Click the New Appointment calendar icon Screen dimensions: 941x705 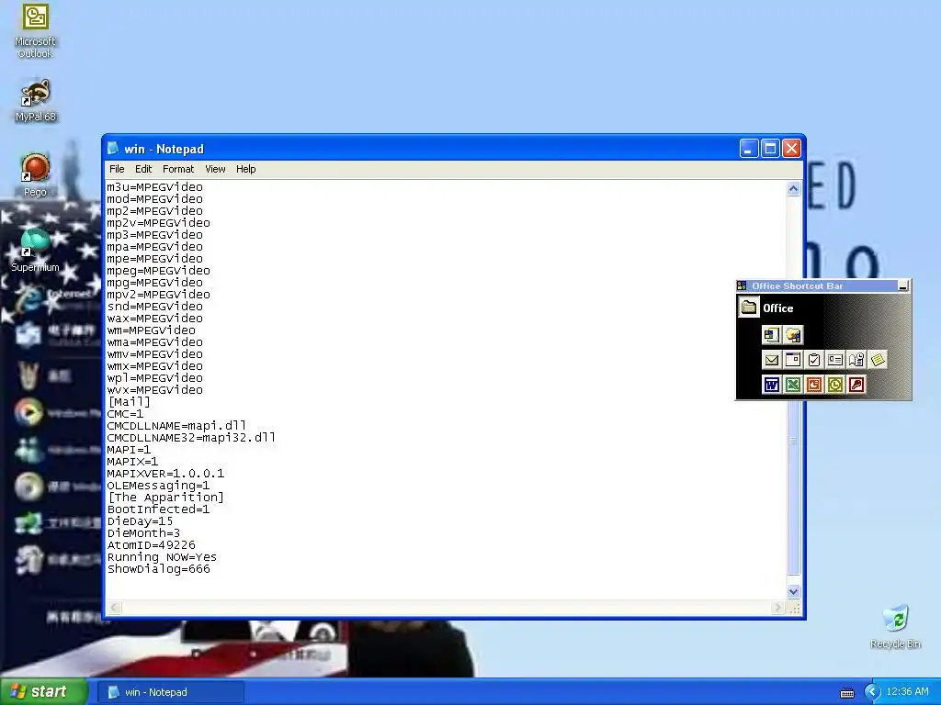pyautogui.click(x=793, y=360)
